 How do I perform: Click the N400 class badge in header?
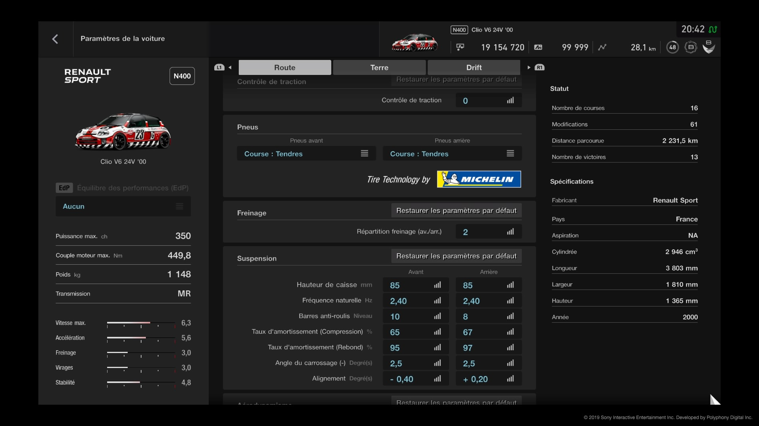(x=459, y=30)
